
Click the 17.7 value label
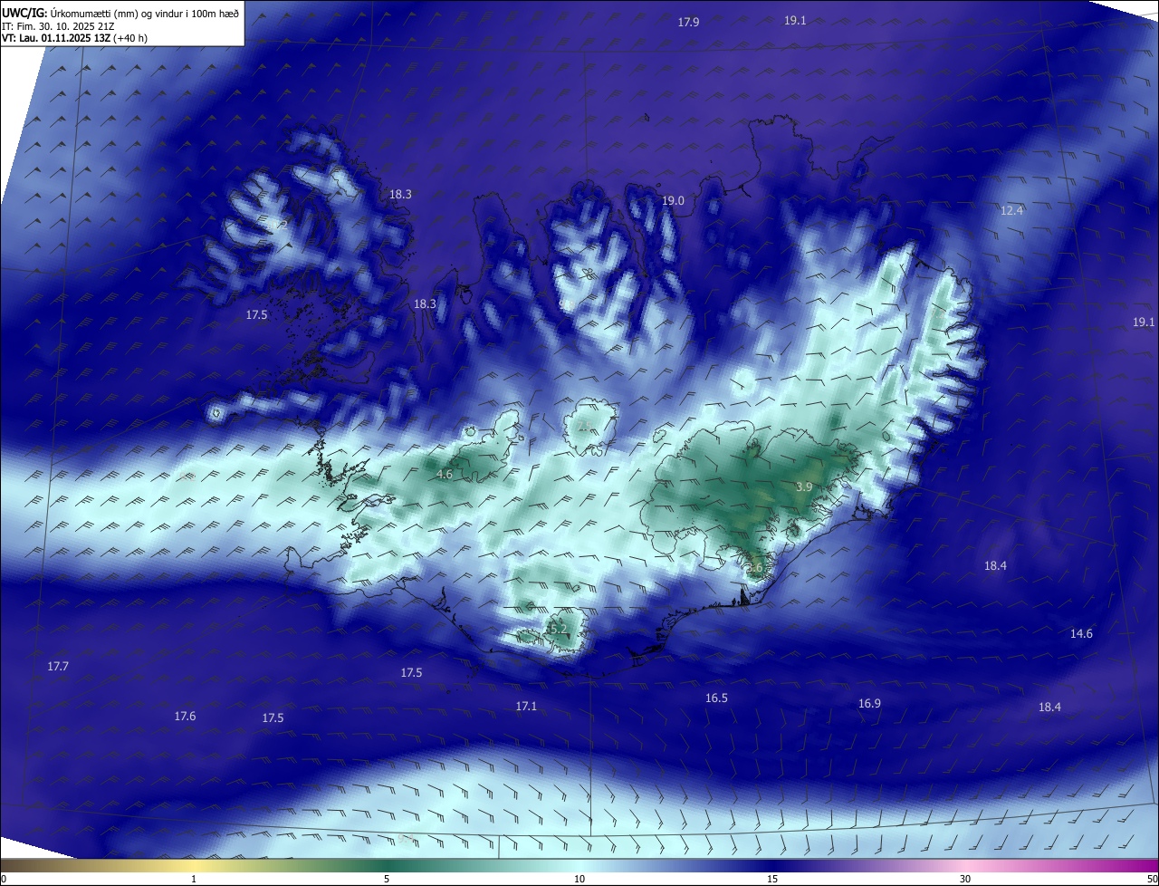point(58,667)
